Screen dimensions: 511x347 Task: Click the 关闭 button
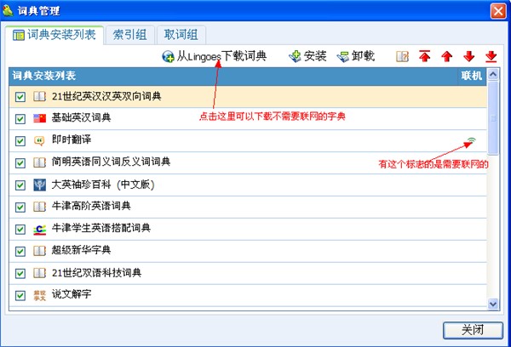(473, 330)
